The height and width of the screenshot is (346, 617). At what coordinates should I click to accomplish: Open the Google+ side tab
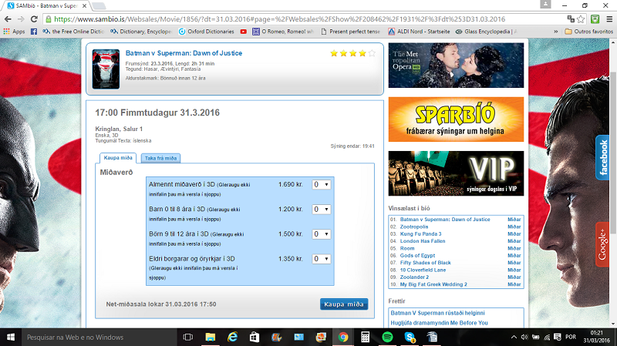coord(603,244)
